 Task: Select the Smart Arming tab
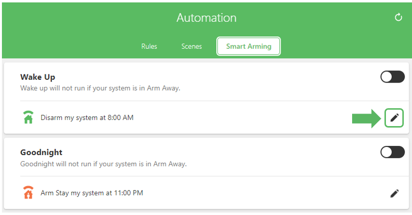coord(249,46)
